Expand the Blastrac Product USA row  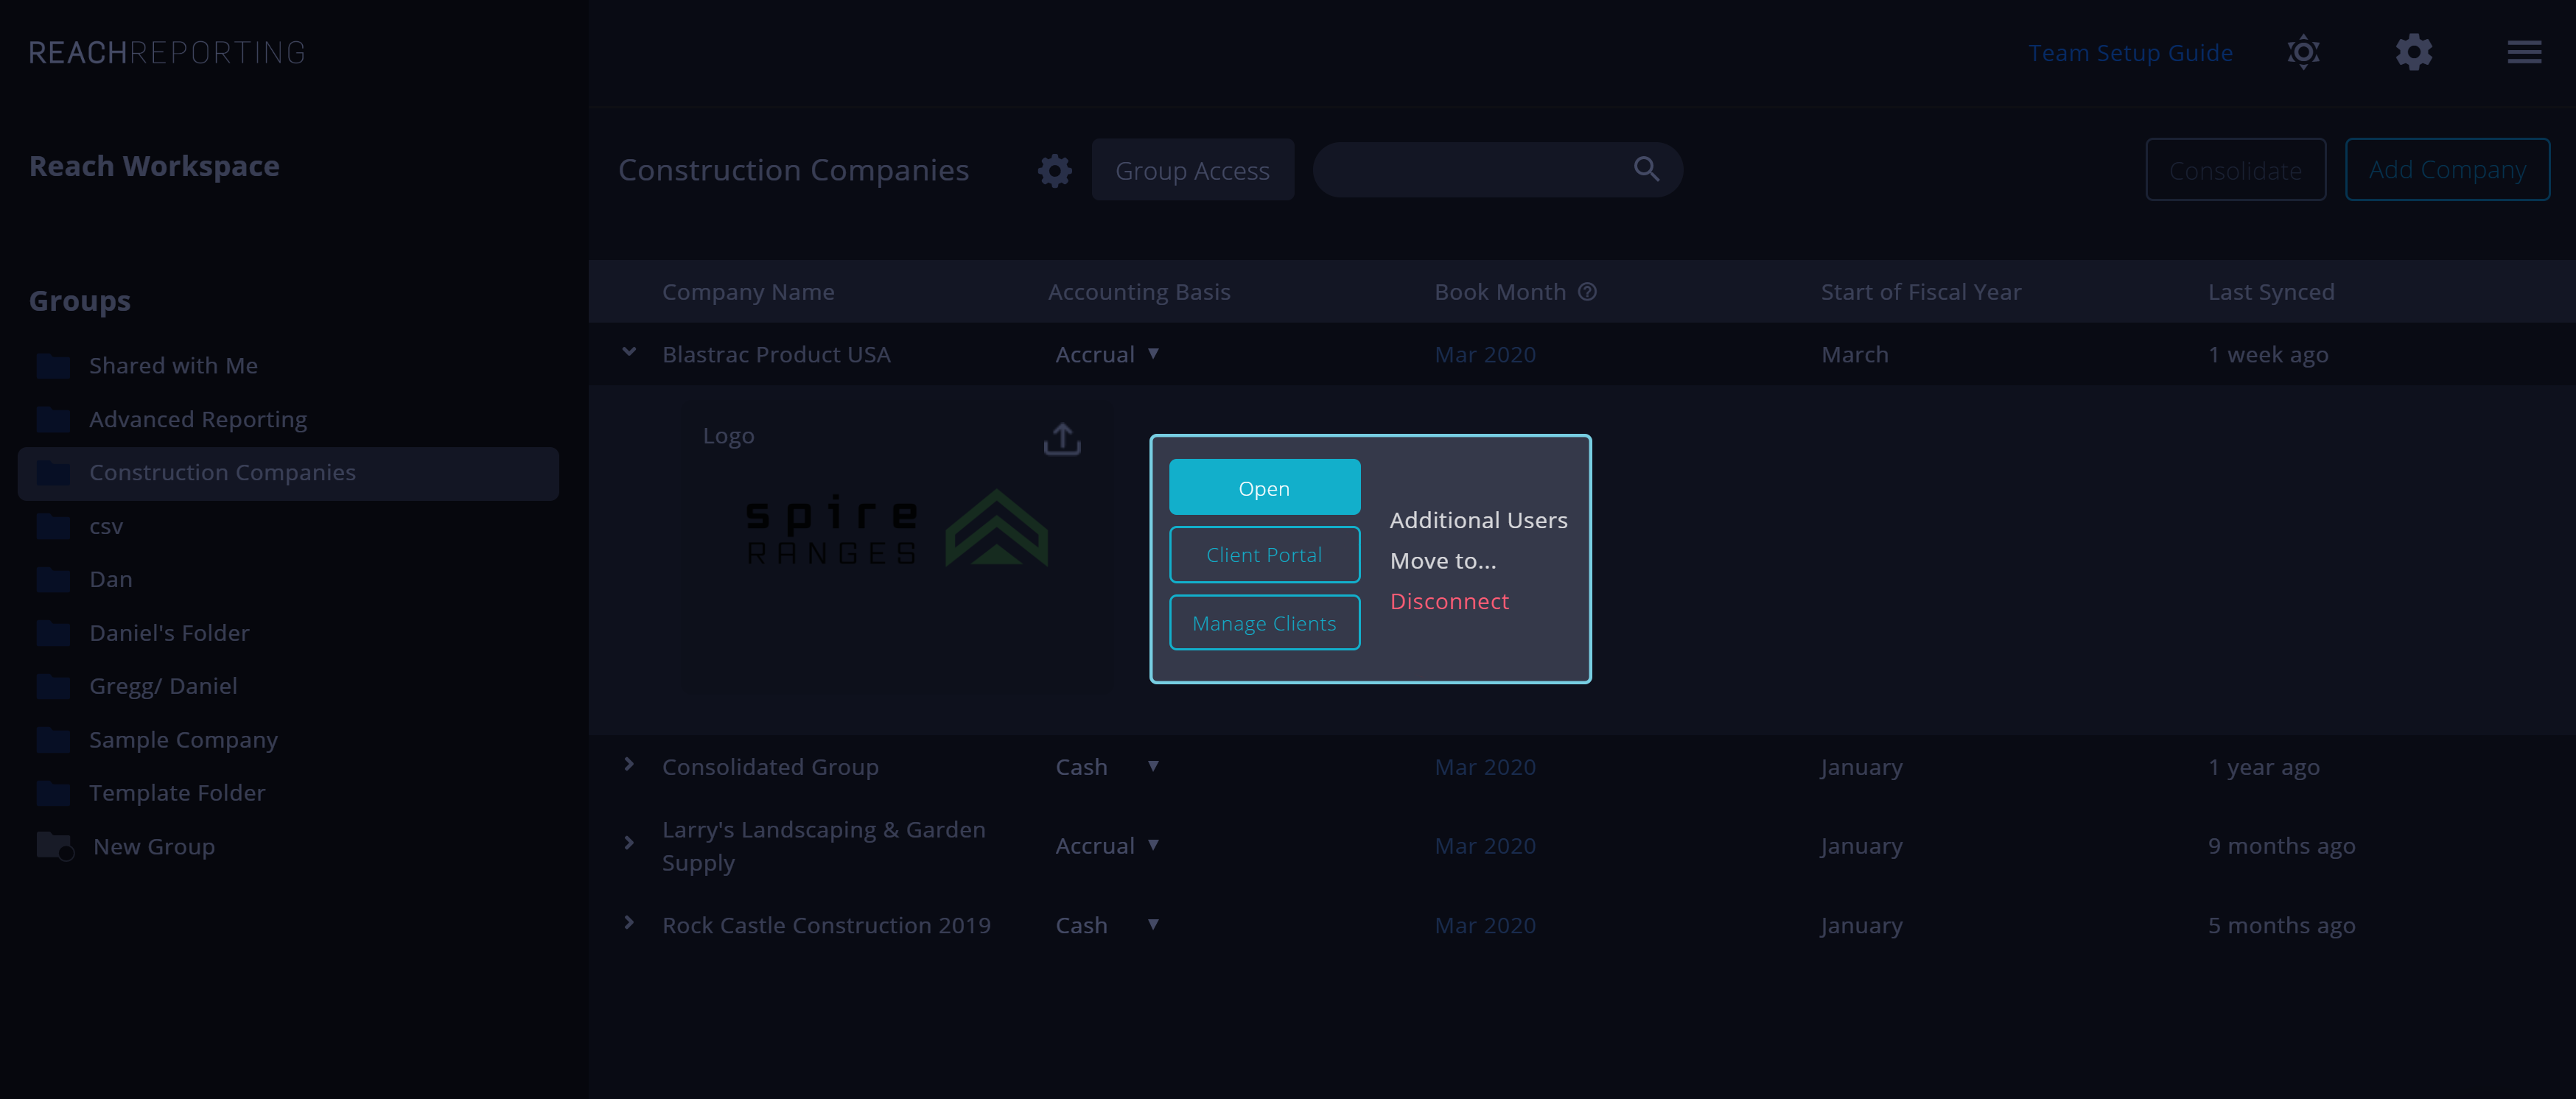click(629, 353)
